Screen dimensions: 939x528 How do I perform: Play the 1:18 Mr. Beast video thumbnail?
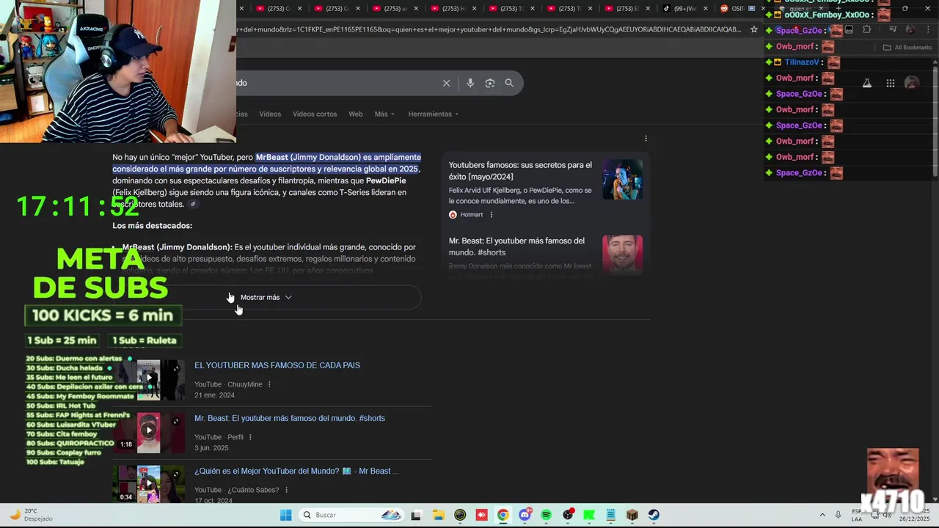(150, 432)
